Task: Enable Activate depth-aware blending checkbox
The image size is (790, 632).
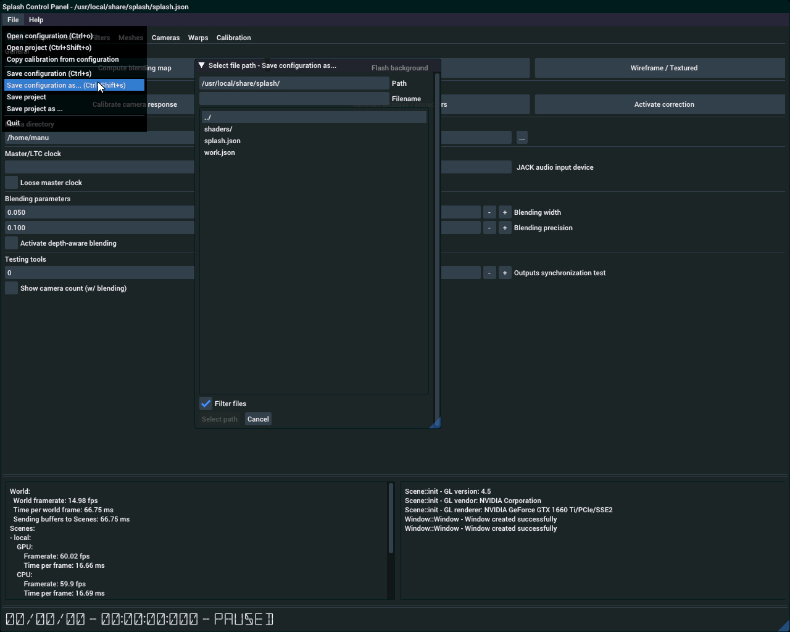Action: 11,243
